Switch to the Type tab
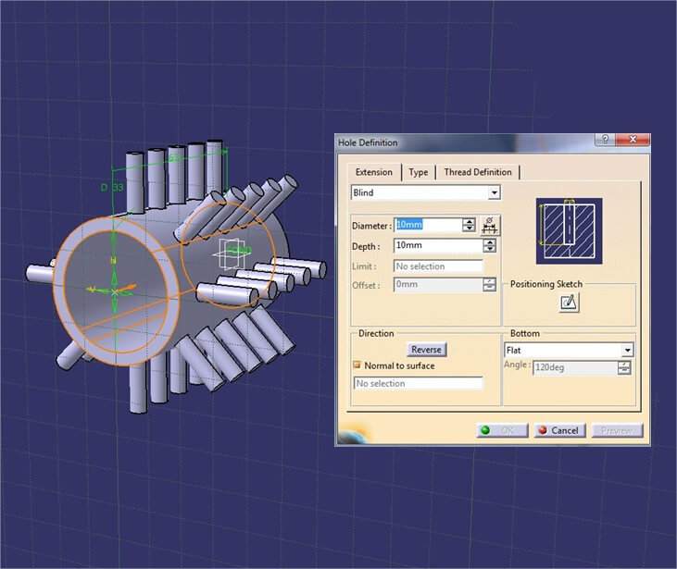677x569 pixels. click(419, 172)
